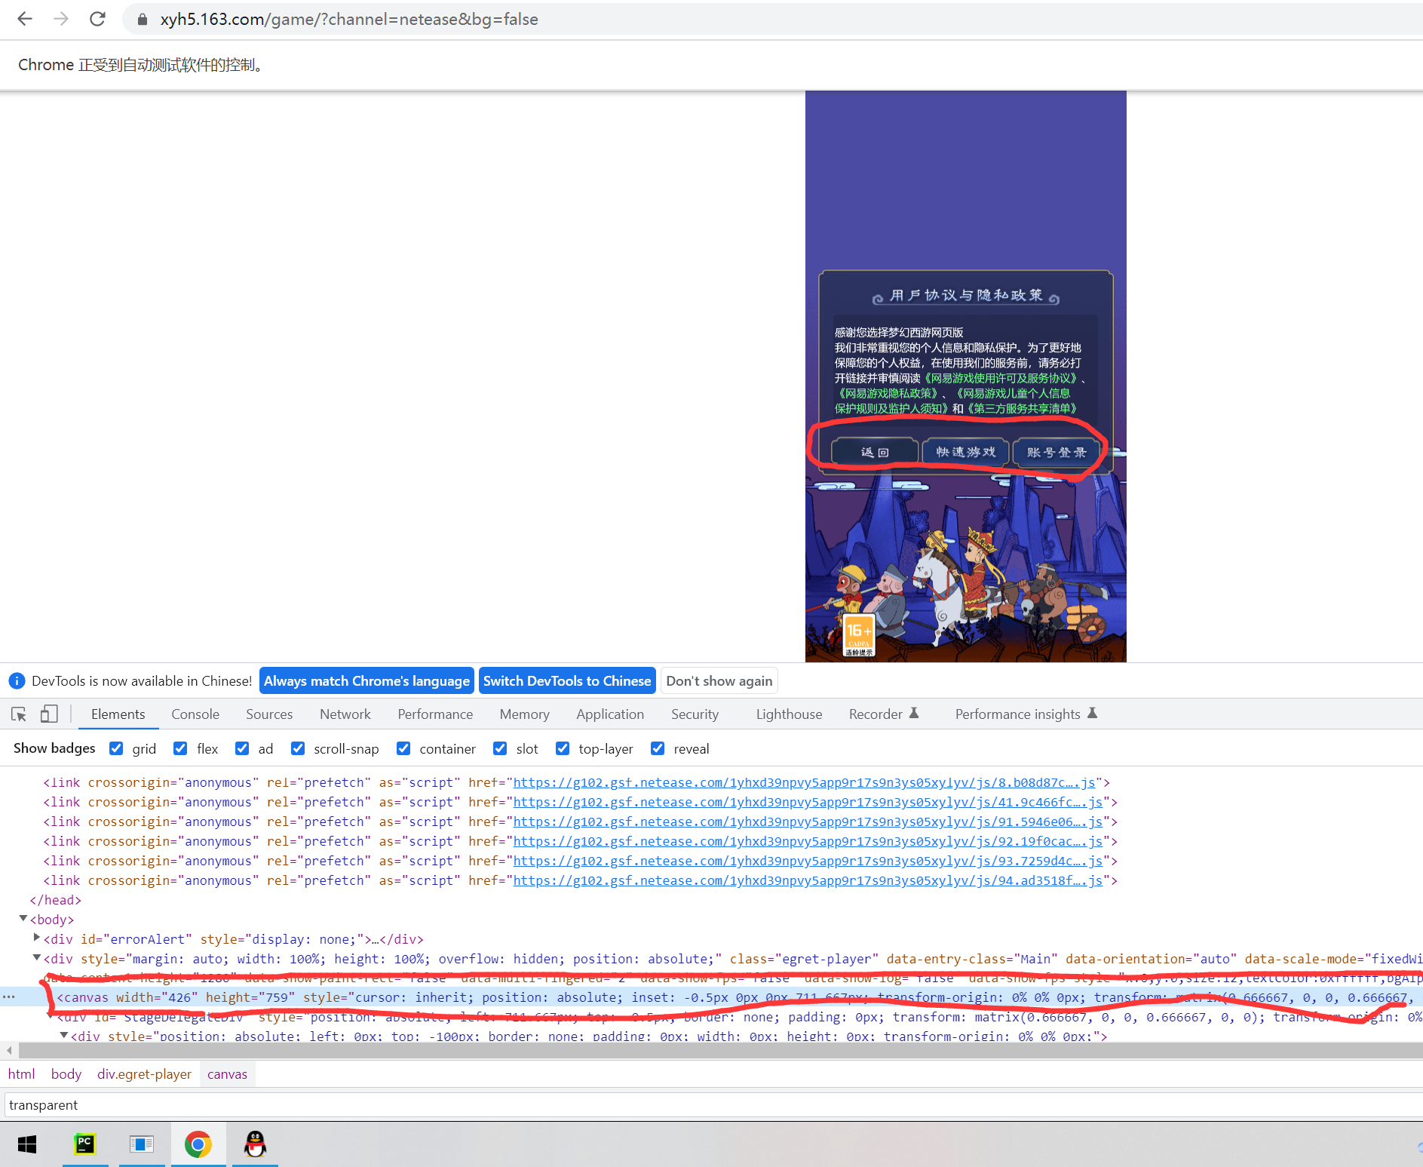Screen dimensions: 1423x1167
Task: Select the canvas element row
Action: point(711,997)
